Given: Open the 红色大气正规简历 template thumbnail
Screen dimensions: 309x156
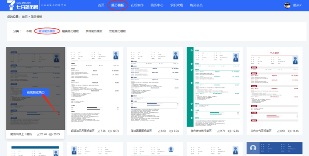Looking at the screenshot, I should point(275,86).
